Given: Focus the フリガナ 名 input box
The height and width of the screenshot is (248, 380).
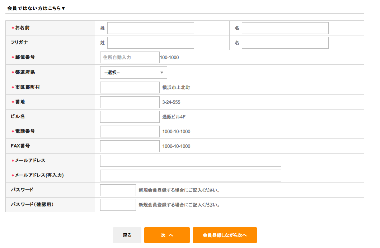Looking at the screenshot, I should 285,43.
